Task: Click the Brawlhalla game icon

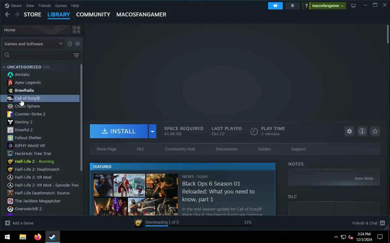Action: [x=10, y=91]
